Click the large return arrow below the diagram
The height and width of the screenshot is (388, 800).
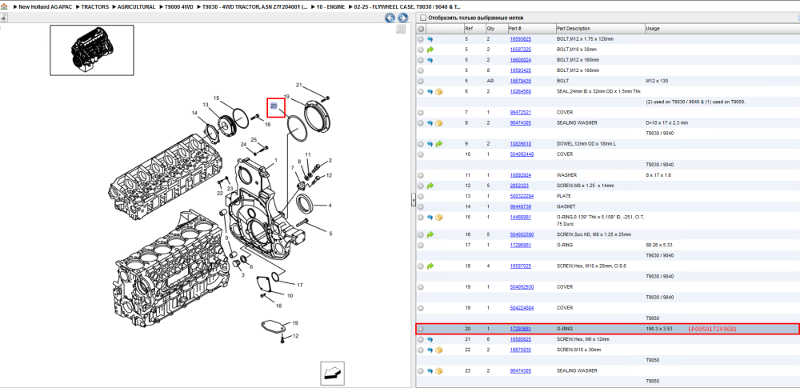point(332,373)
